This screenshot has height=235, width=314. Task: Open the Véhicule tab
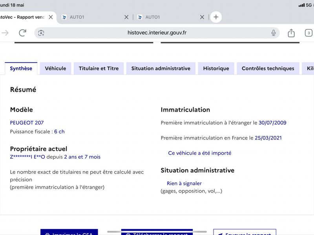click(55, 69)
